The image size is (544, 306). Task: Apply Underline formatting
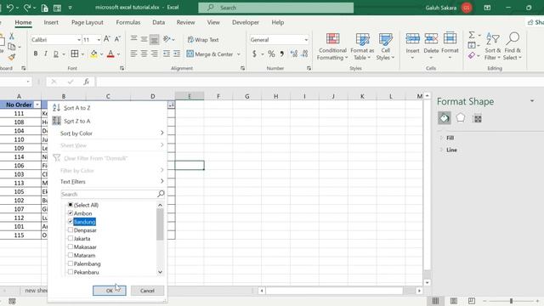[x=55, y=54]
